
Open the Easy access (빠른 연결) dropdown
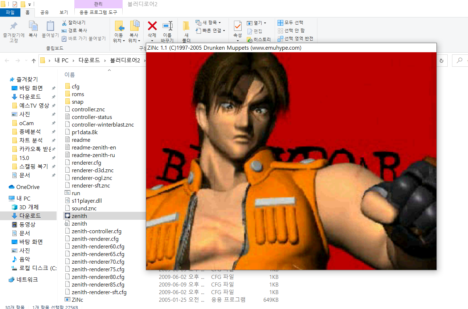pyautogui.click(x=210, y=30)
